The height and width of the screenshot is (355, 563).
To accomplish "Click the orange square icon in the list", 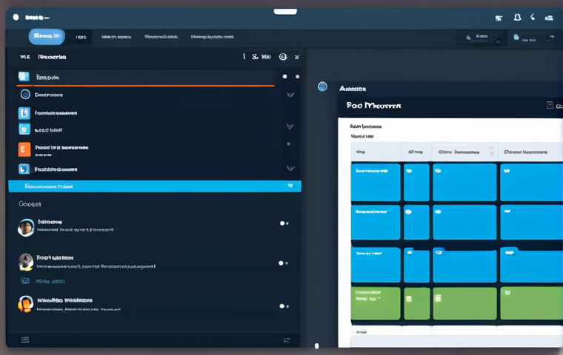I will point(24,149).
